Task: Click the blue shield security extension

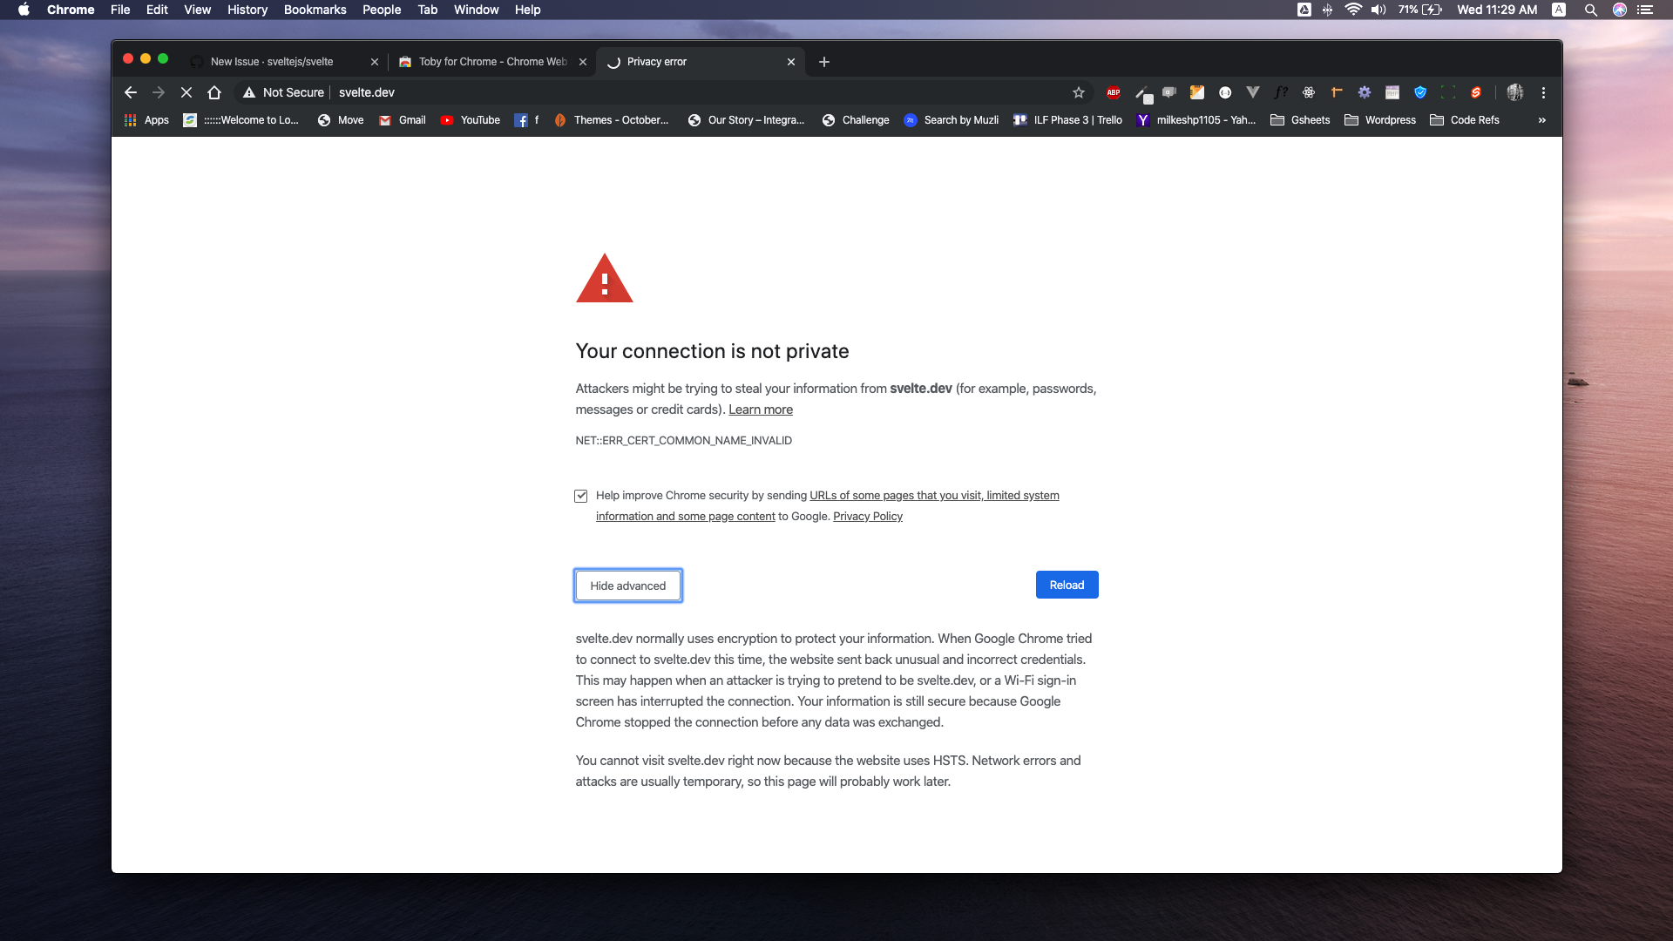Action: tap(1420, 92)
